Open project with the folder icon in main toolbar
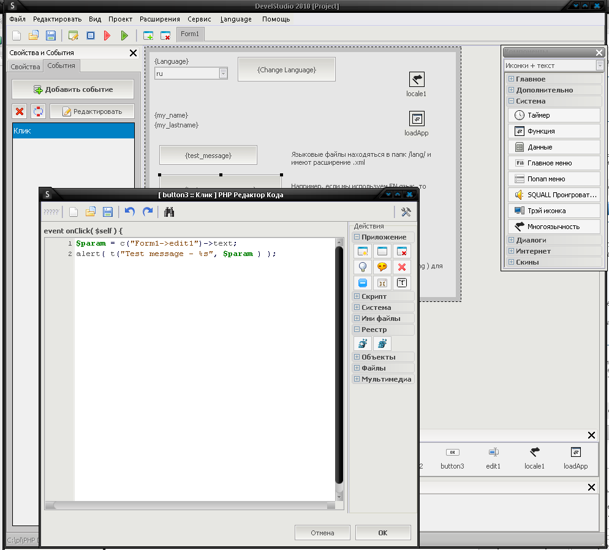The width and height of the screenshot is (609, 550). [x=34, y=36]
